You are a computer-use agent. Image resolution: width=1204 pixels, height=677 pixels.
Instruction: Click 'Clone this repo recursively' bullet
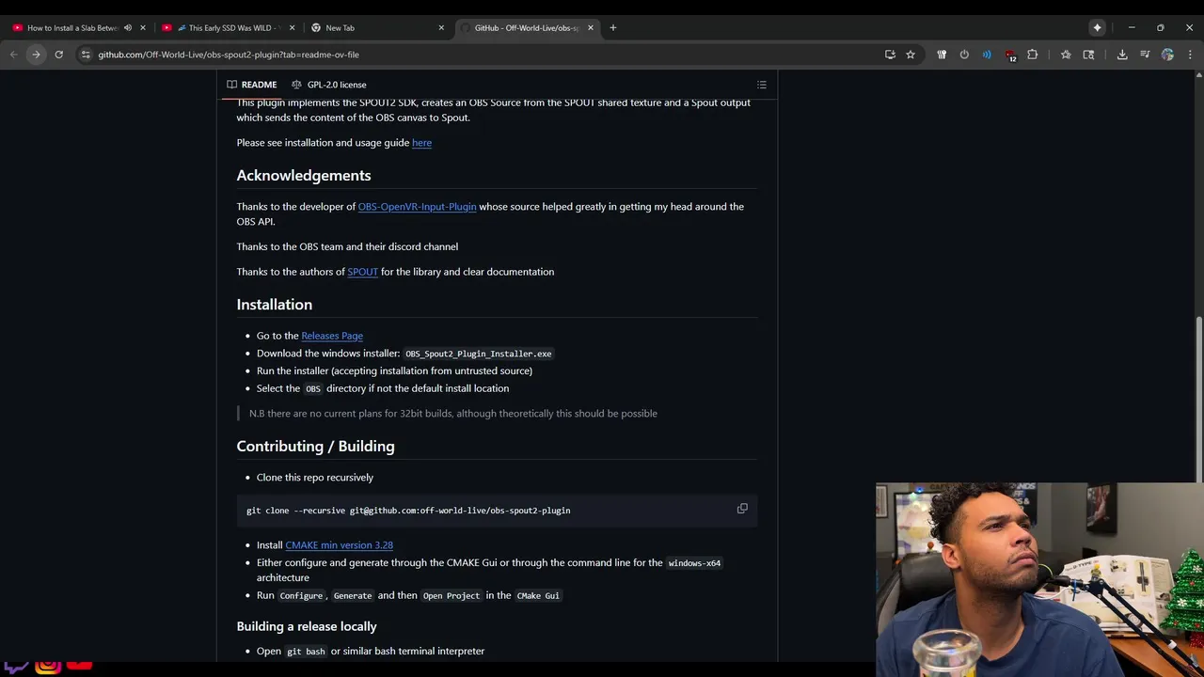tap(315, 478)
